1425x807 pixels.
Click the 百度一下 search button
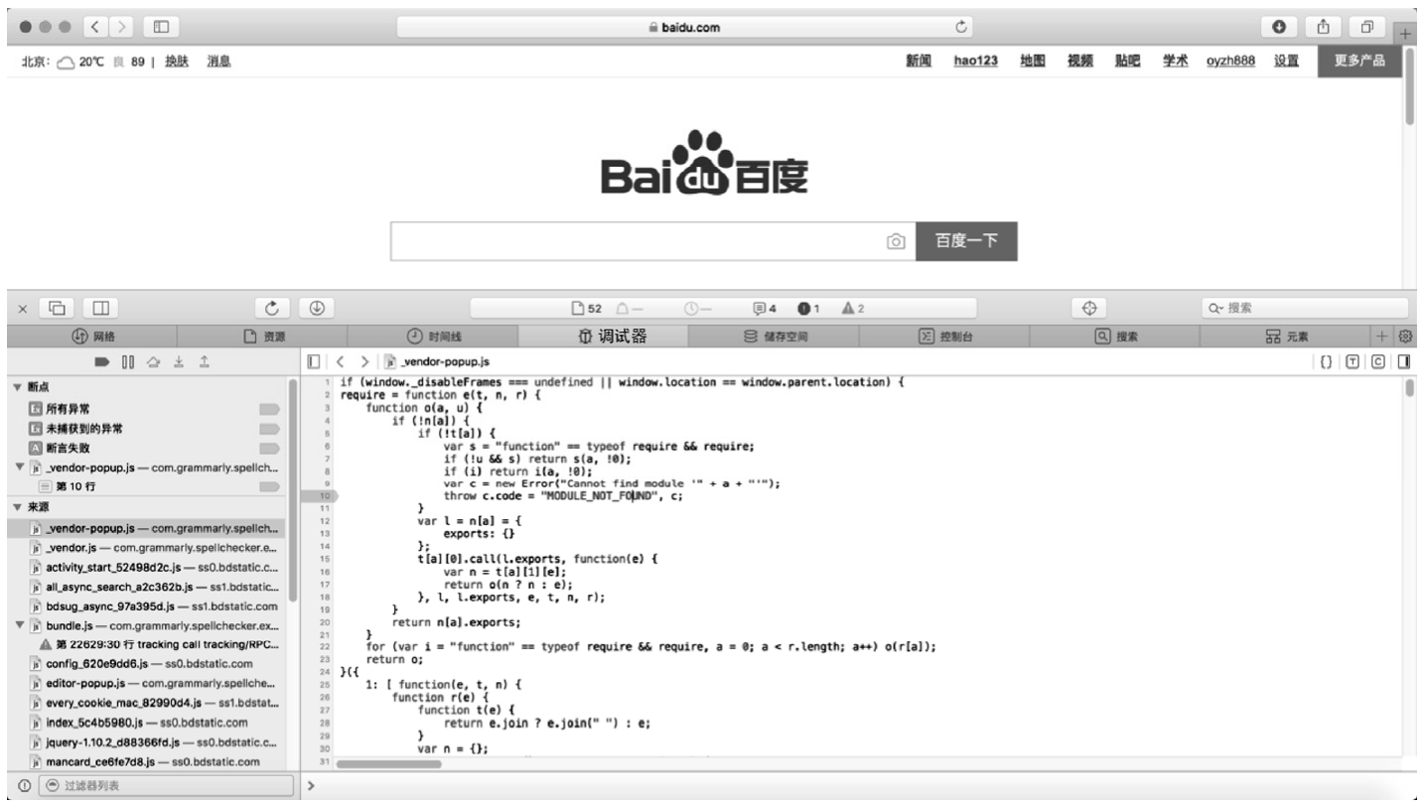[966, 241]
